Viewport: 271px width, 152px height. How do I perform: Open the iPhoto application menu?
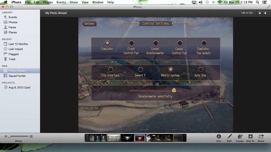coord(16,2)
